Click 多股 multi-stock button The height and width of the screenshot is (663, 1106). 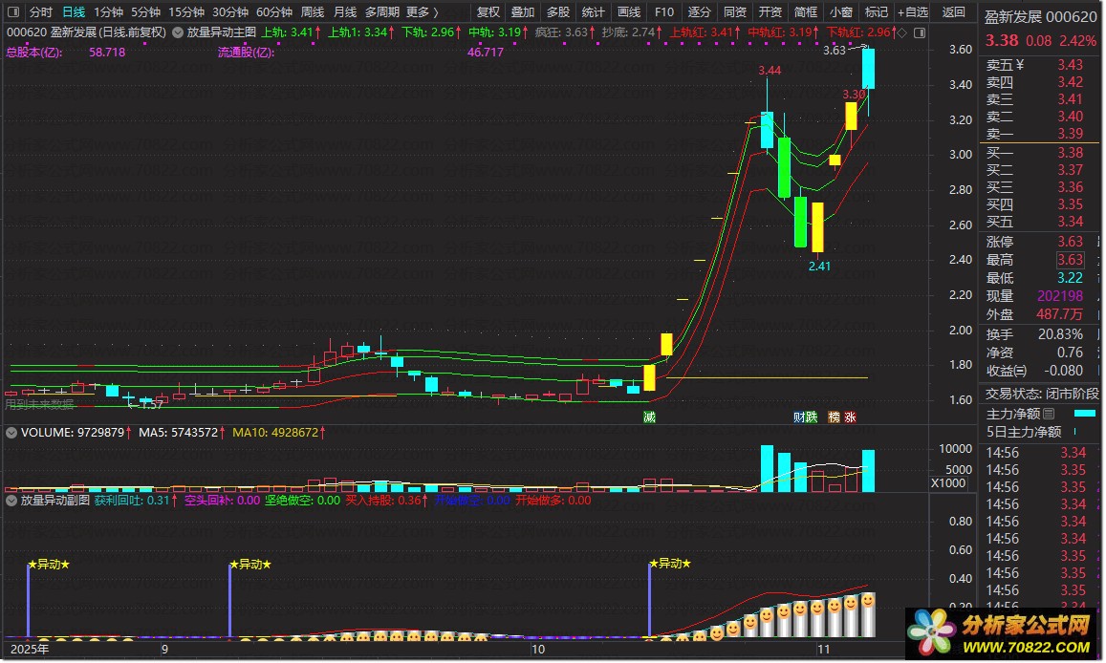click(x=557, y=12)
